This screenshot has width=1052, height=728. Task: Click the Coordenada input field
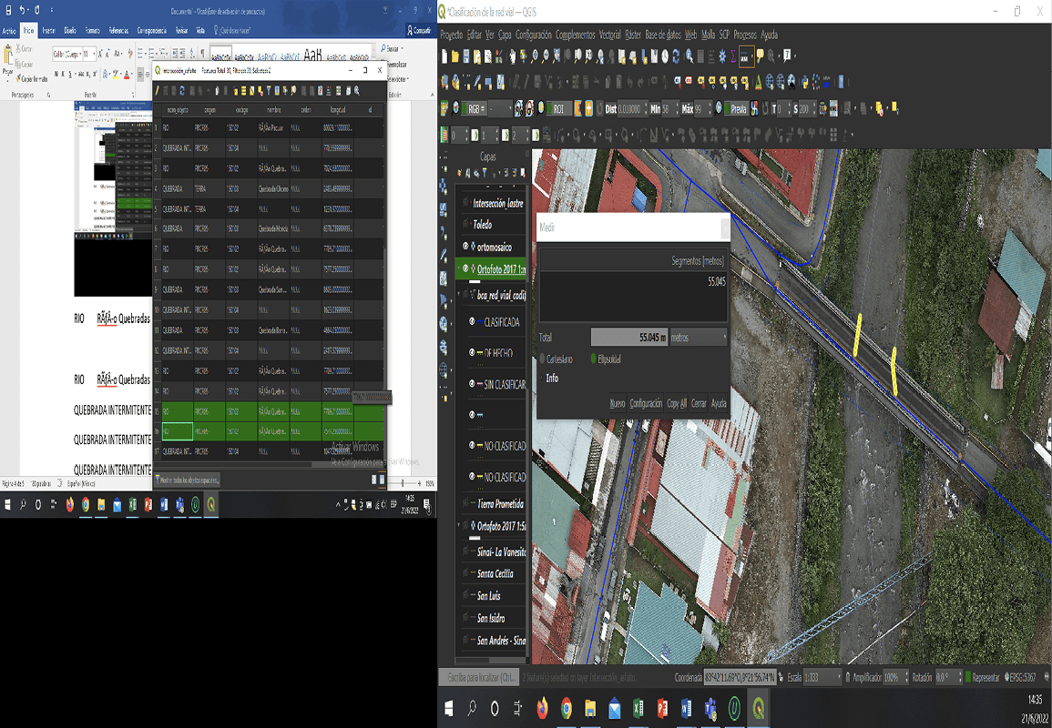tap(740, 678)
